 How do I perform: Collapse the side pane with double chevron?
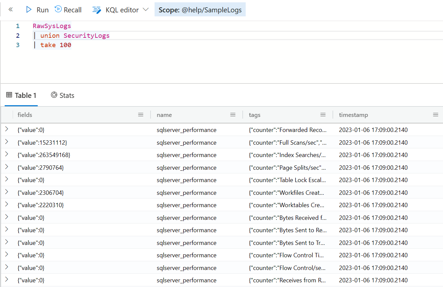coord(10,10)
